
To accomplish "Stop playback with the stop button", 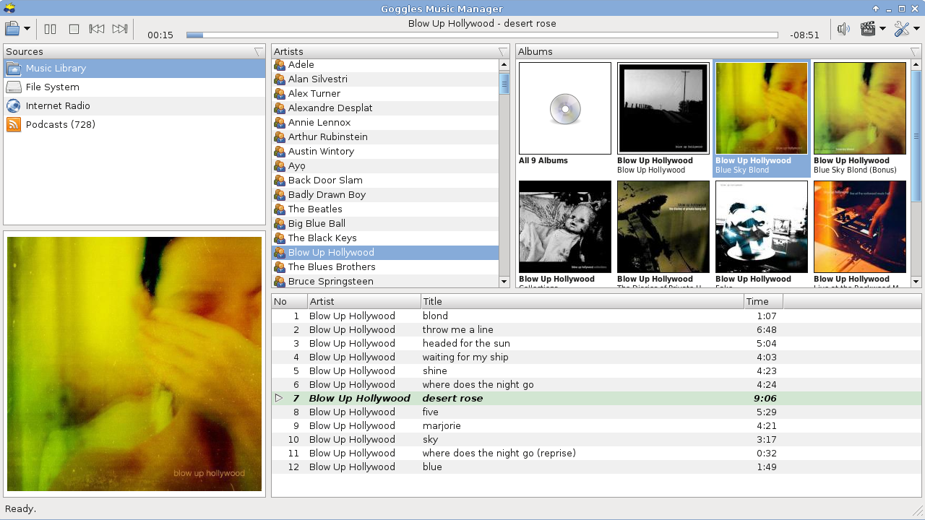I will [74, 29].
